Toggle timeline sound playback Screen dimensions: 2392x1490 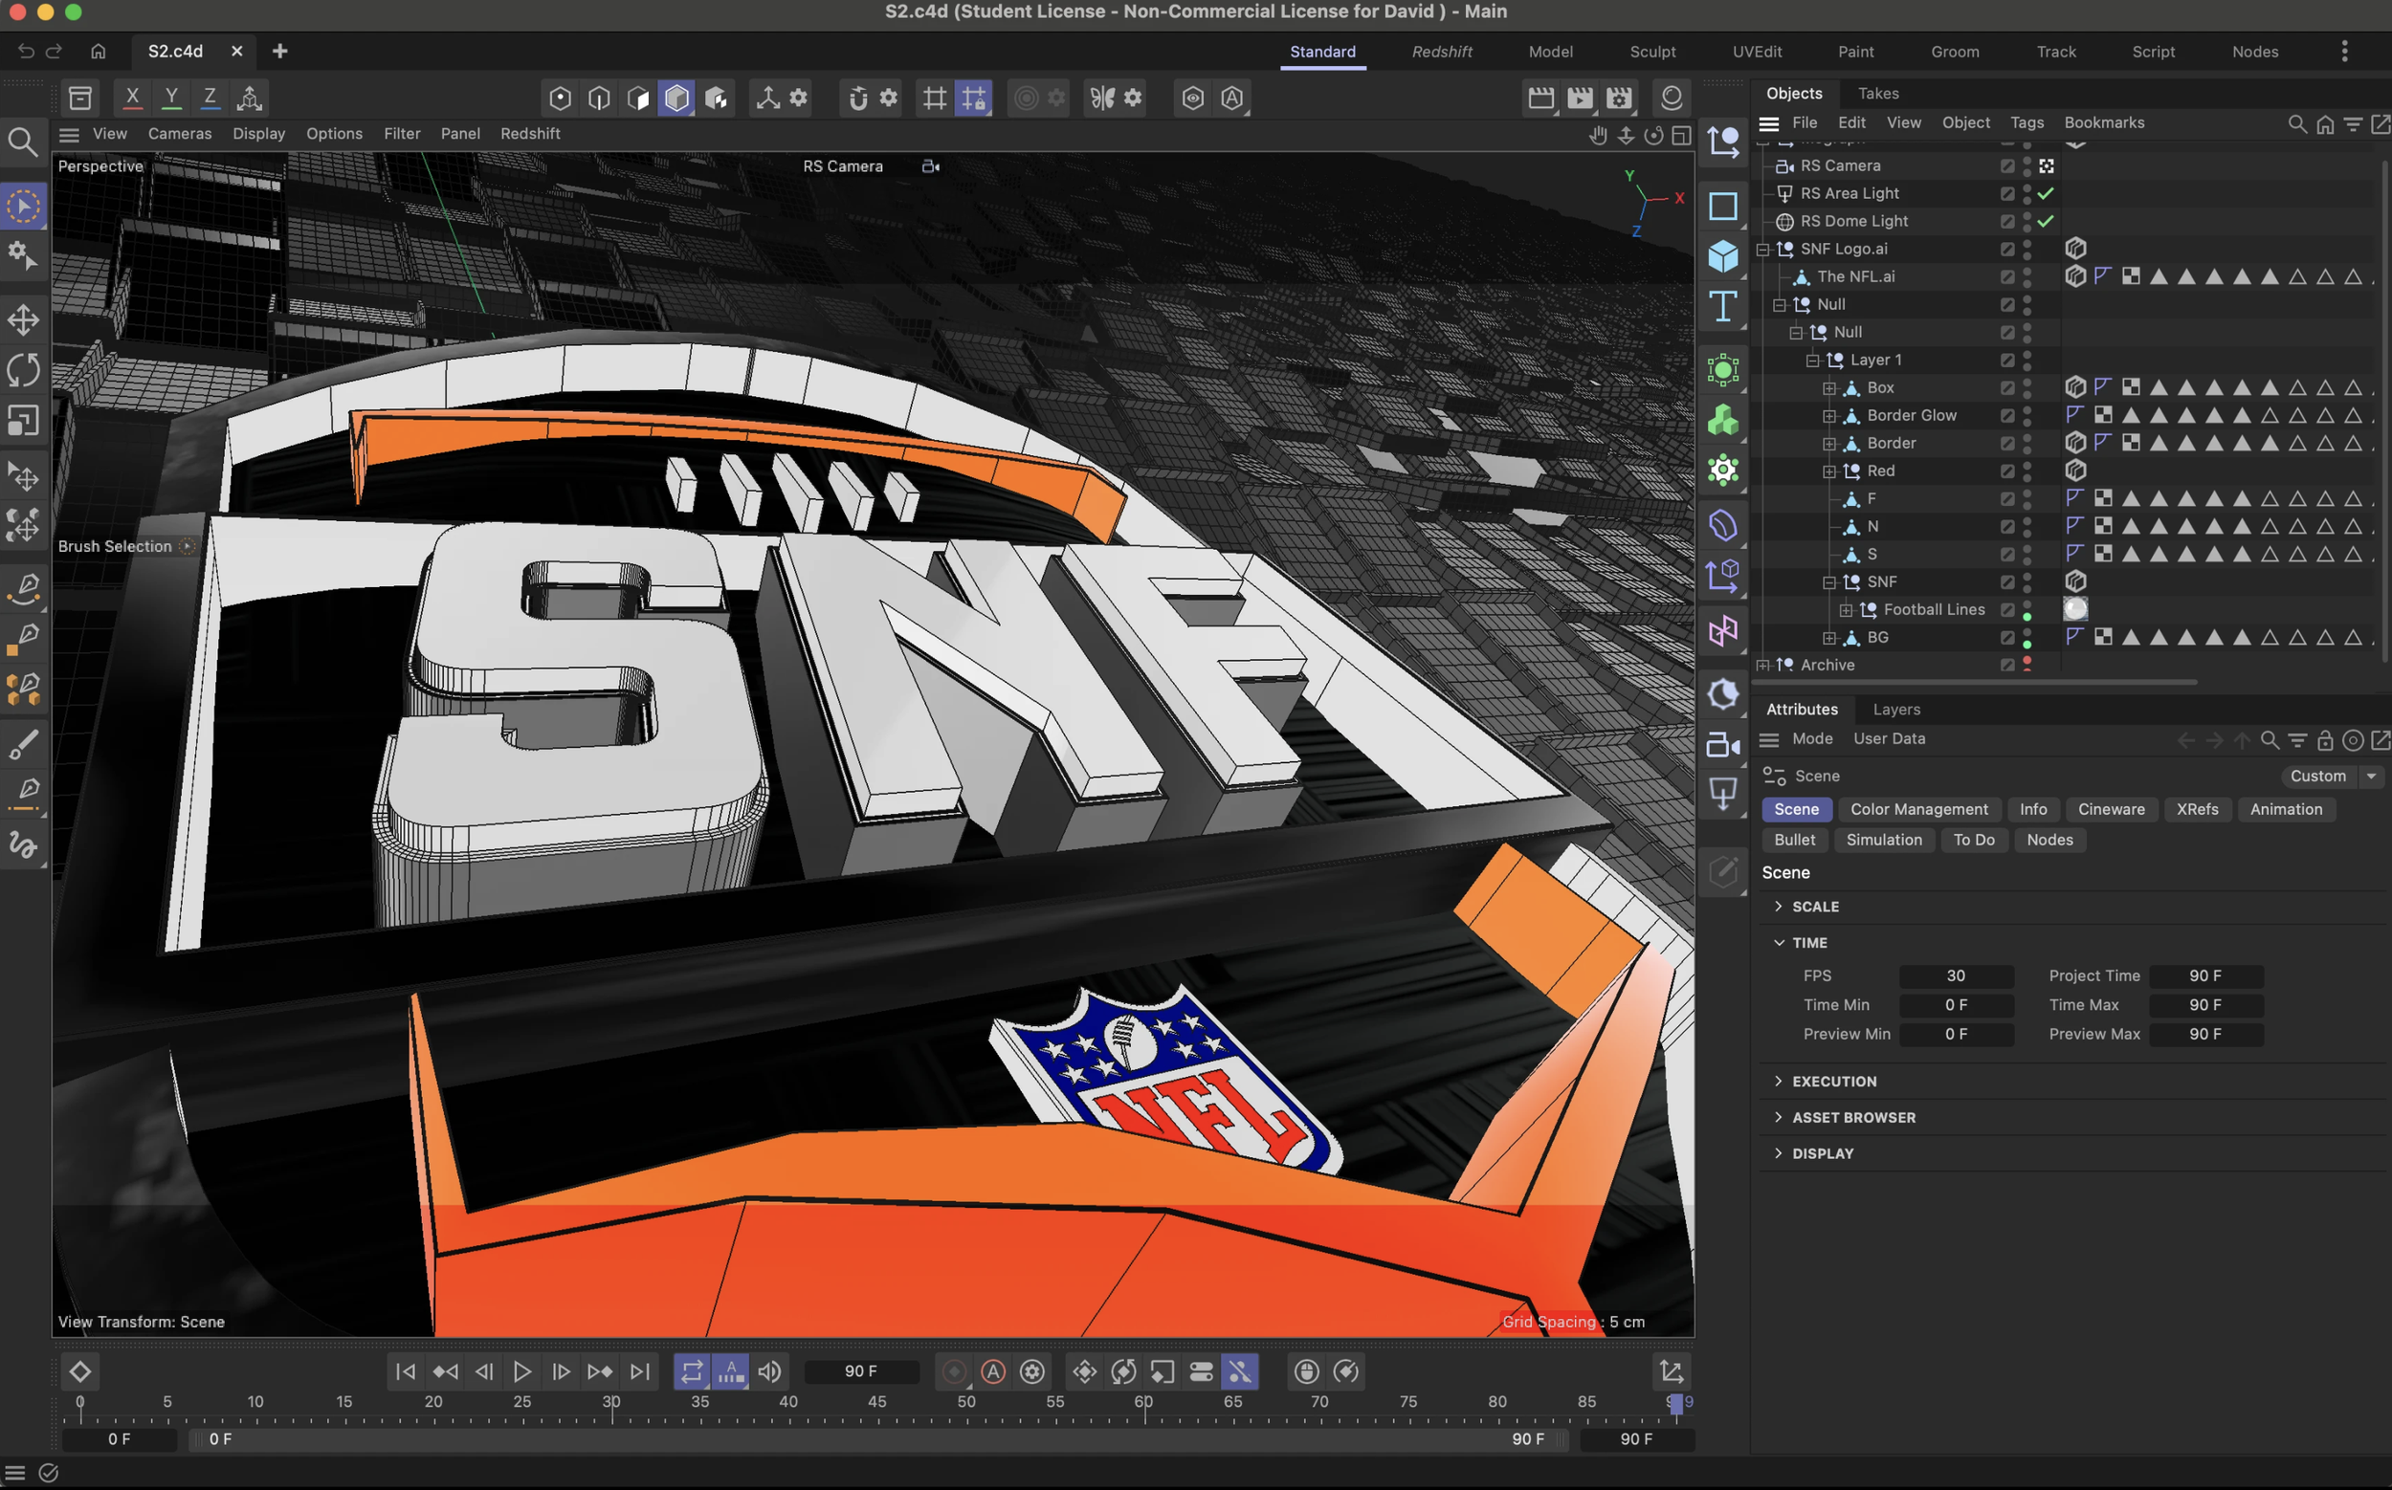click(770, 1370)
